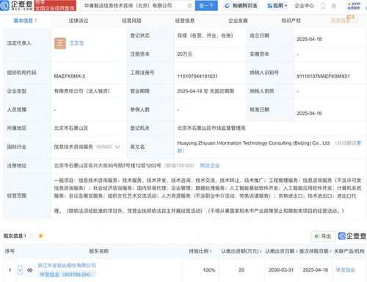Select registration authority 北京市石景山区市场监督管理局
The width and height of the screenshot is (367, 282).
coord(211,129)
